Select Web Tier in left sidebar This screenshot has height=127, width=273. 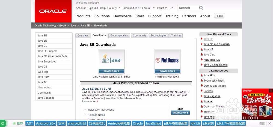(54, 72)
